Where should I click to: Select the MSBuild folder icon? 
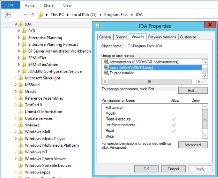tap(21, 85)
